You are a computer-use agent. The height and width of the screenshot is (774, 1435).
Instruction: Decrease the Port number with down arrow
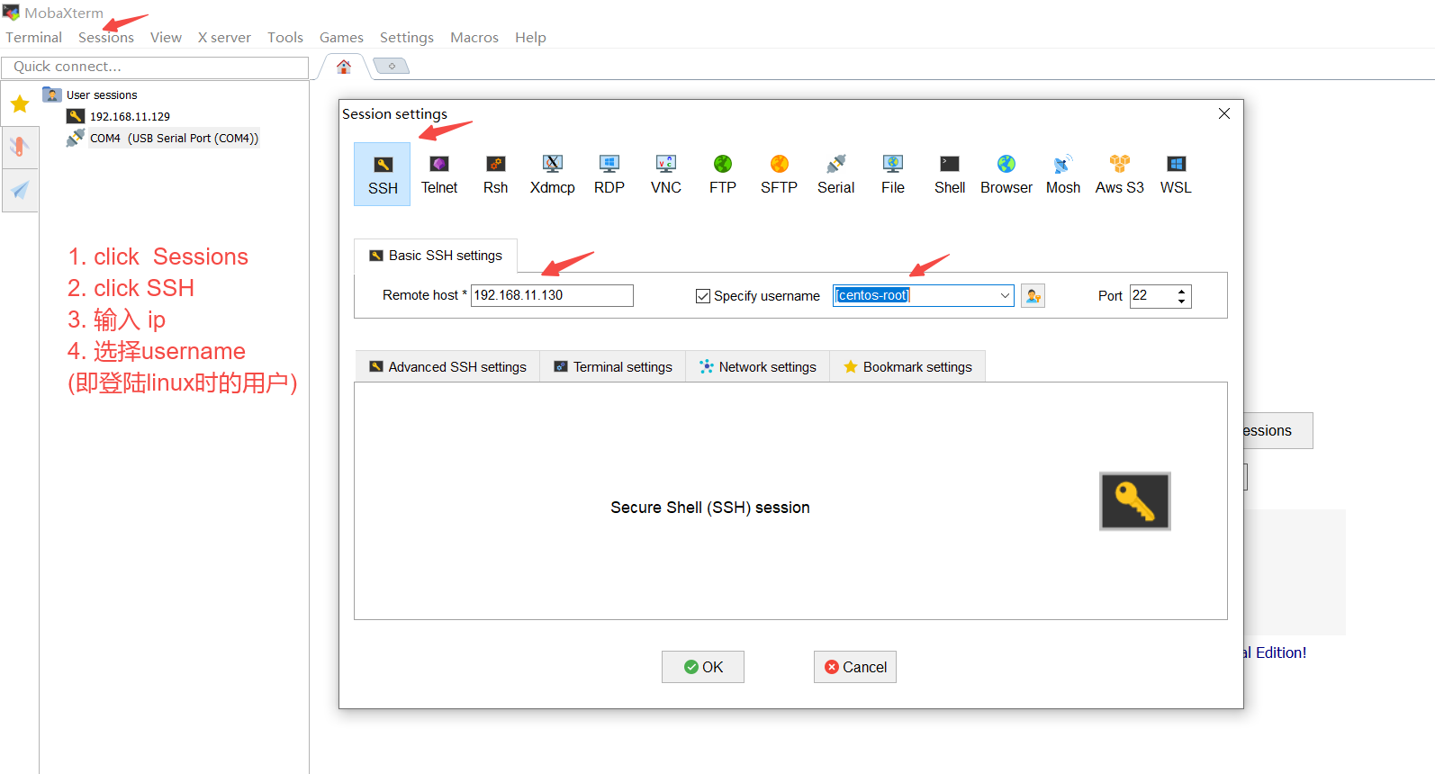click(1181, 301)
